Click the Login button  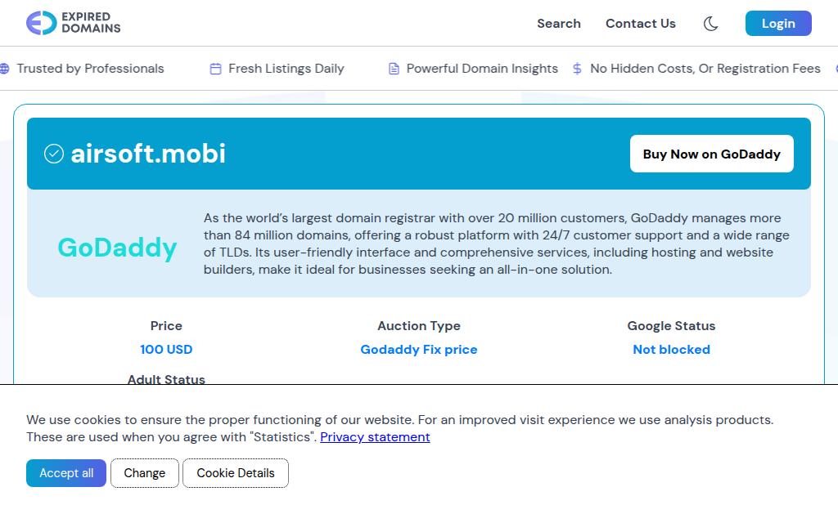(778, 24)
